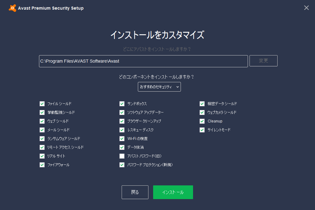Uncheck Cleanup checkbox
Screen dimensions: 315x210
coord(202,121)
